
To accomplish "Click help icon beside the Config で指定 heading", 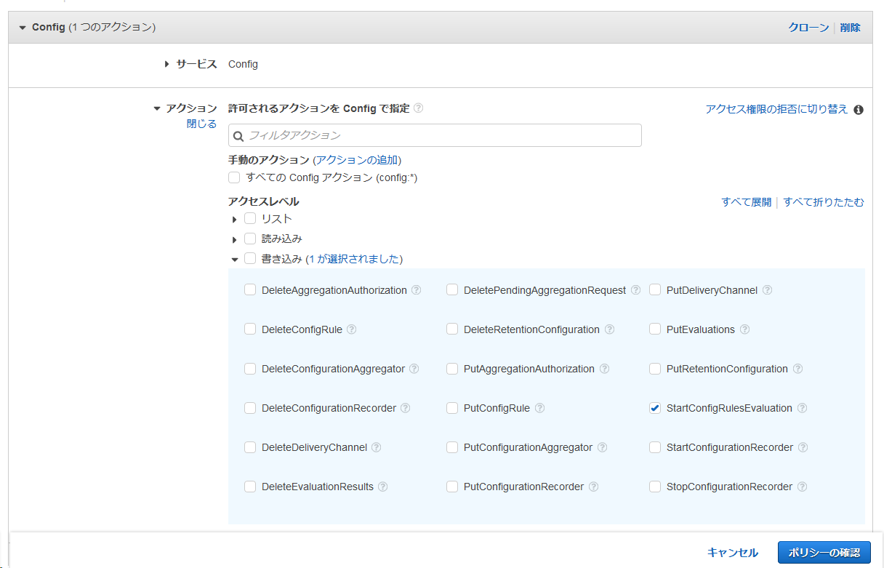I will point(418,108).
